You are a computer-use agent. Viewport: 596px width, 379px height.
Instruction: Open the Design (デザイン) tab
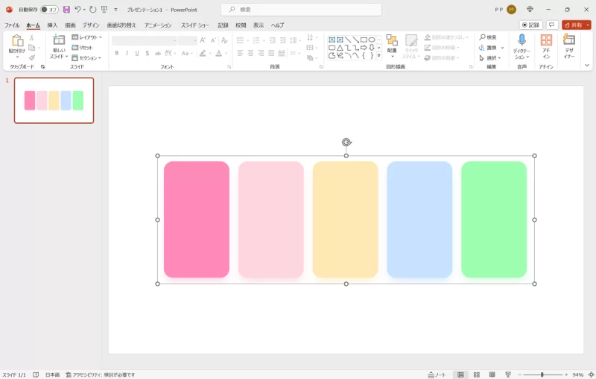pos(91,25)
